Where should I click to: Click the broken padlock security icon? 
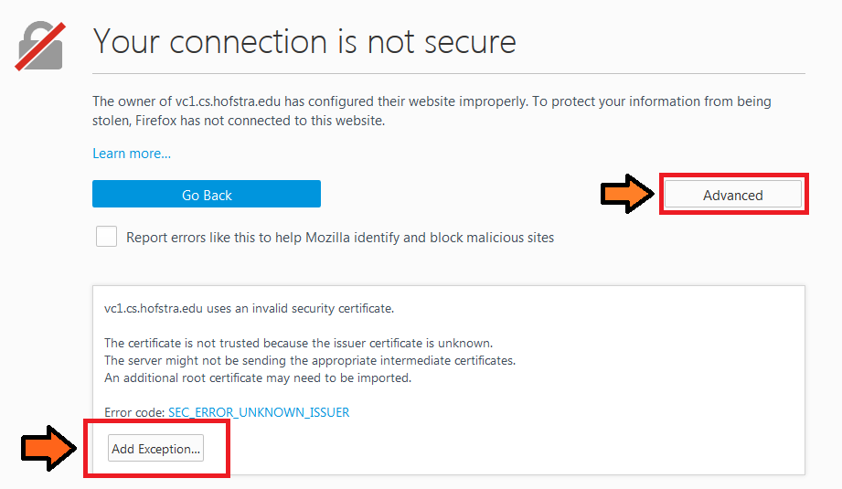[x=40, y=46]
